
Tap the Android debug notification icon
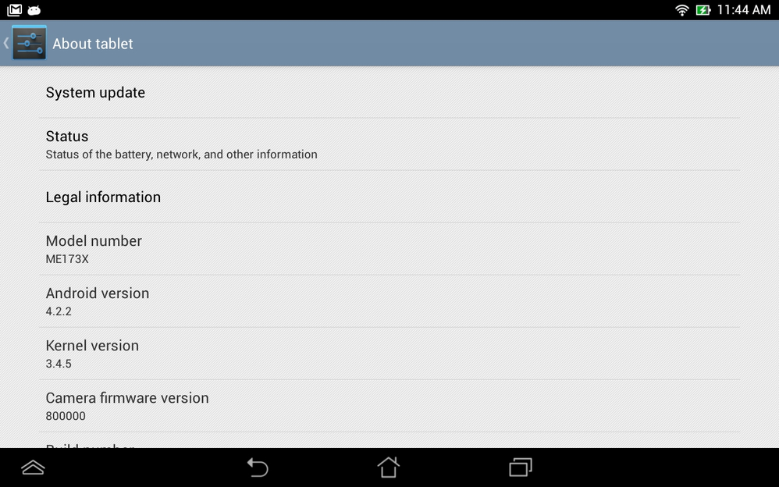[34, 10]
